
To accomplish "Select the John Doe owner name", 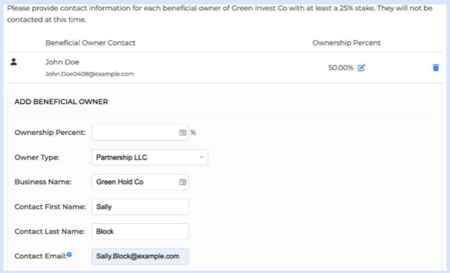I will pyautogui.click(x=62, y=62).
